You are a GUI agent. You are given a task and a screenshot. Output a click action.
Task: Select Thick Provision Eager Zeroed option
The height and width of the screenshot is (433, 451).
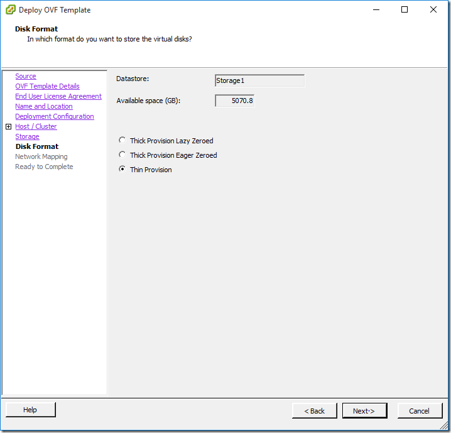pyautogui.click(x=122, y=155)
